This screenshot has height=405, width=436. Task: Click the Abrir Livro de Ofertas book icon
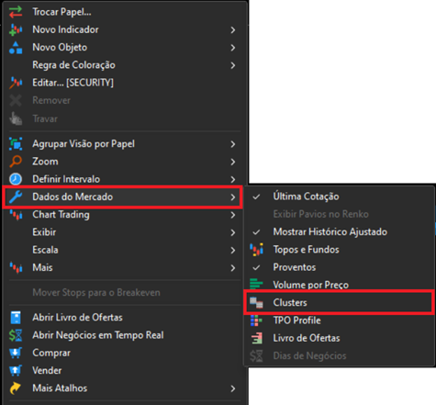click(16, 318)
